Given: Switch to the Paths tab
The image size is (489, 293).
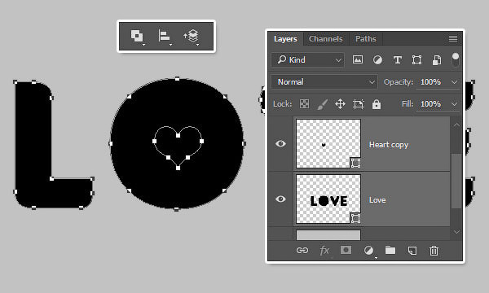Looking at the screenshot, I should pos(365,39).
